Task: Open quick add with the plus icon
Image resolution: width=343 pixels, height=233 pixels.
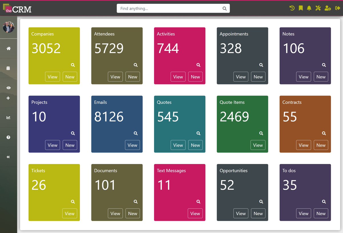Action: pos(9,98)
